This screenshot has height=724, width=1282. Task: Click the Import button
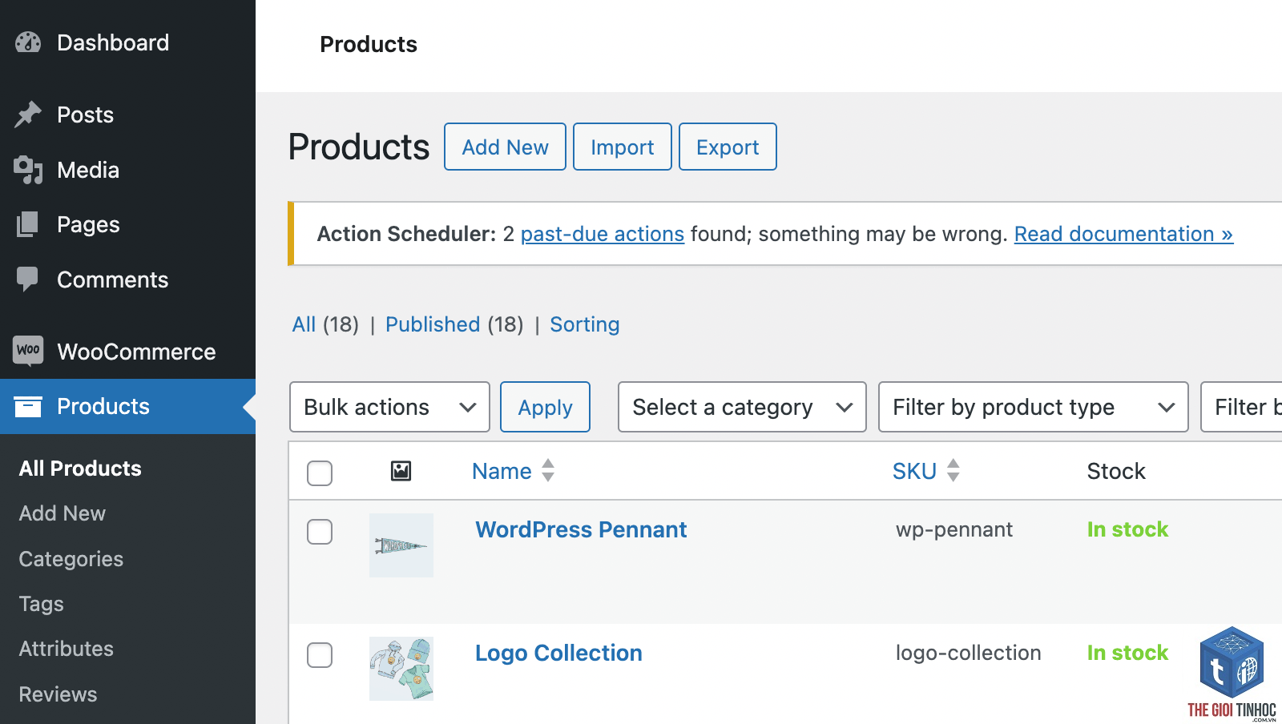(623, 147)
